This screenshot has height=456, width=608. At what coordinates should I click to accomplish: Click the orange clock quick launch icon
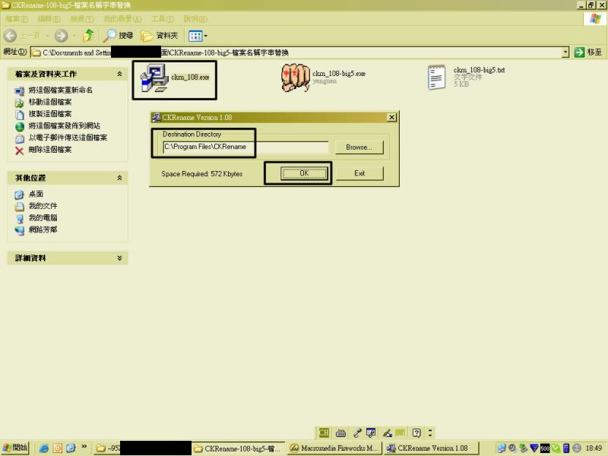[x=58, y=448]
